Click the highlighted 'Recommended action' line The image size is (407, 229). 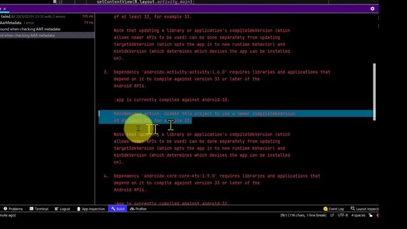coord(204,113)
